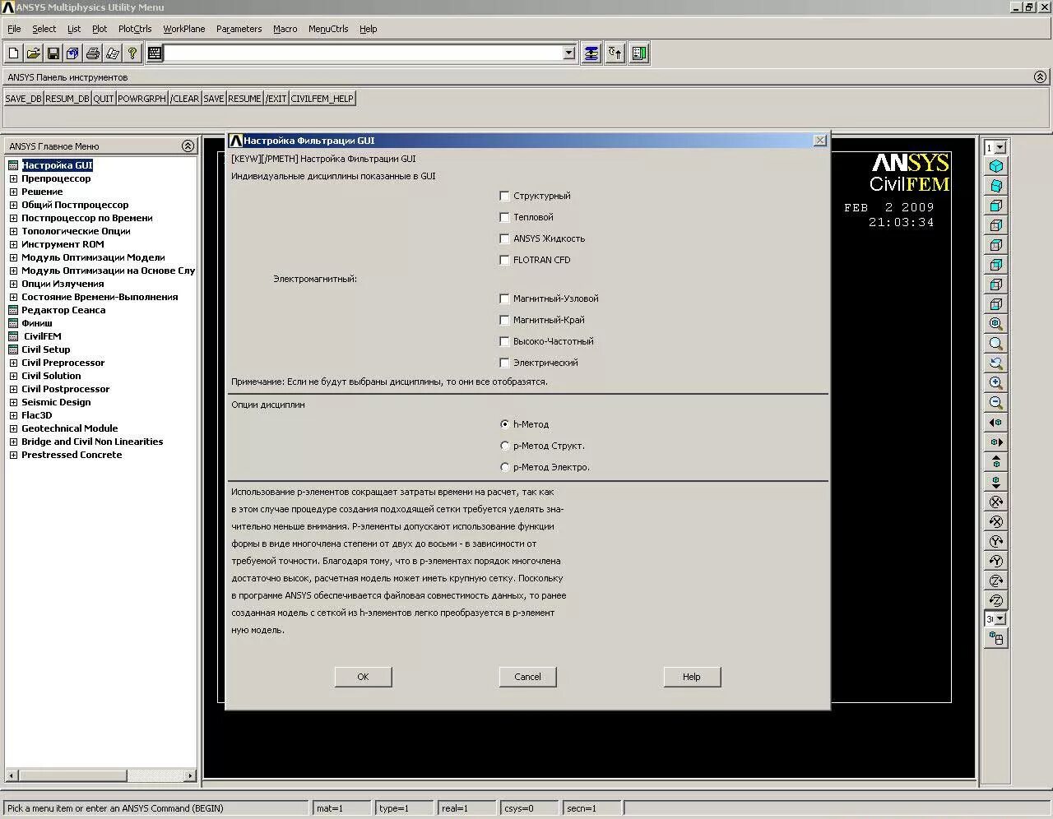Expand the Общий Постпроцессор tree node
The image size is (1053, 819).
[x=13, y=205]
